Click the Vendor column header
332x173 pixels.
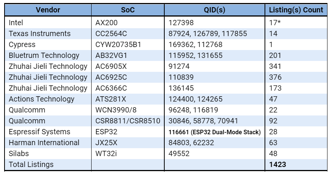coord(48,10)
